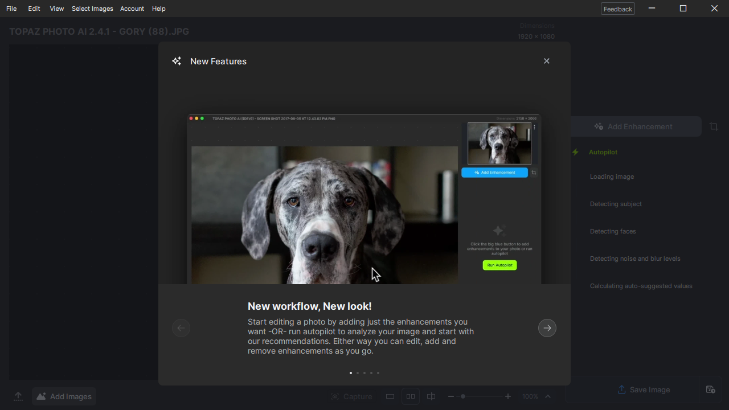Click the crop icon beside Add Enhancement

(x=714, y=126)
